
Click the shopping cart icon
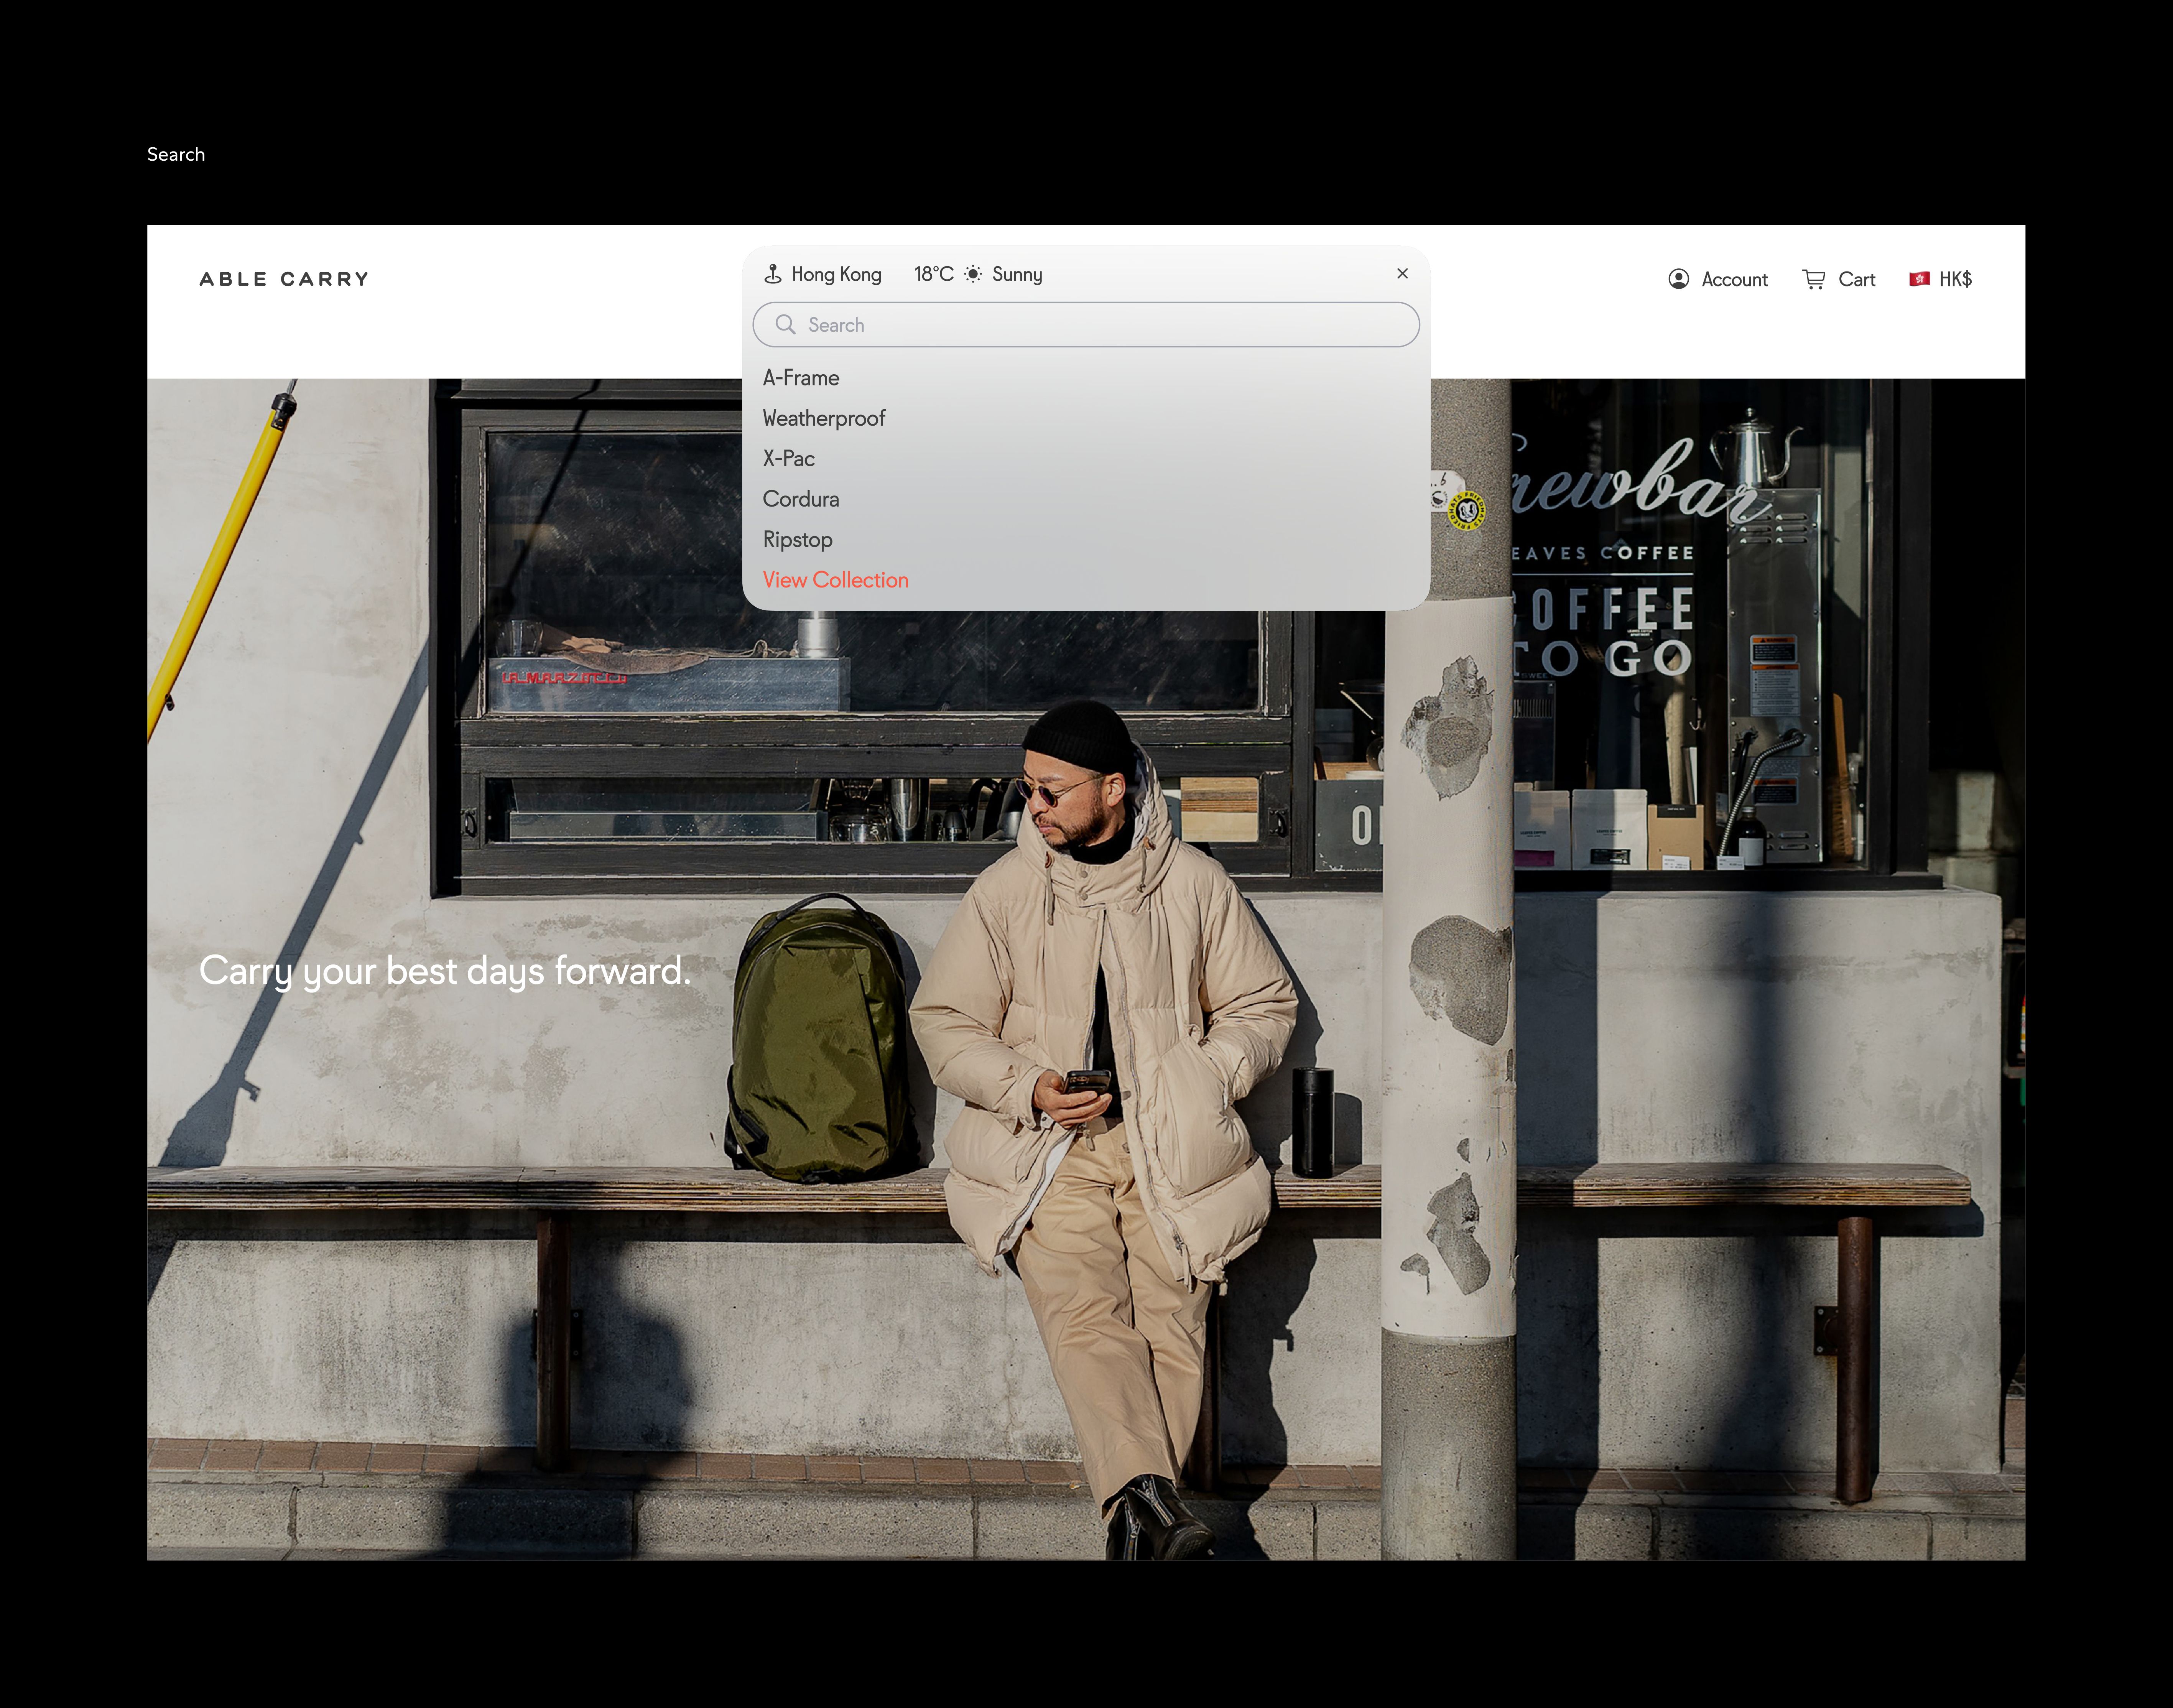tap(1814, 279)
